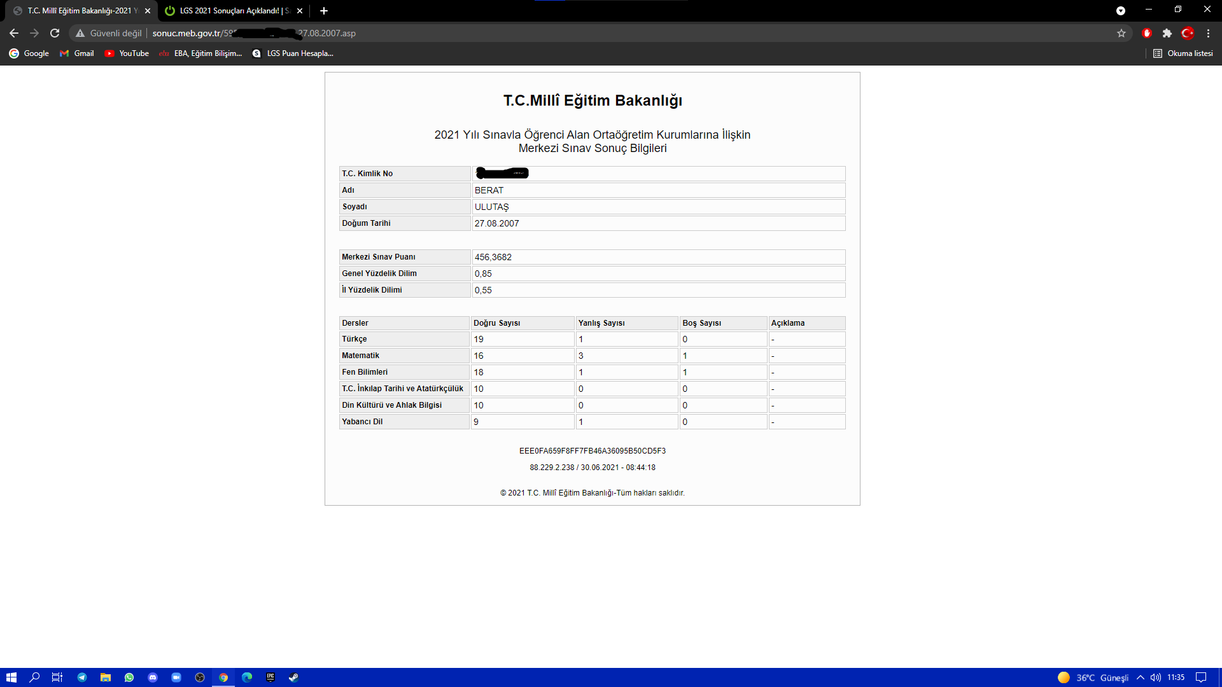Open the red shield extension icon

coord(1147,33)
